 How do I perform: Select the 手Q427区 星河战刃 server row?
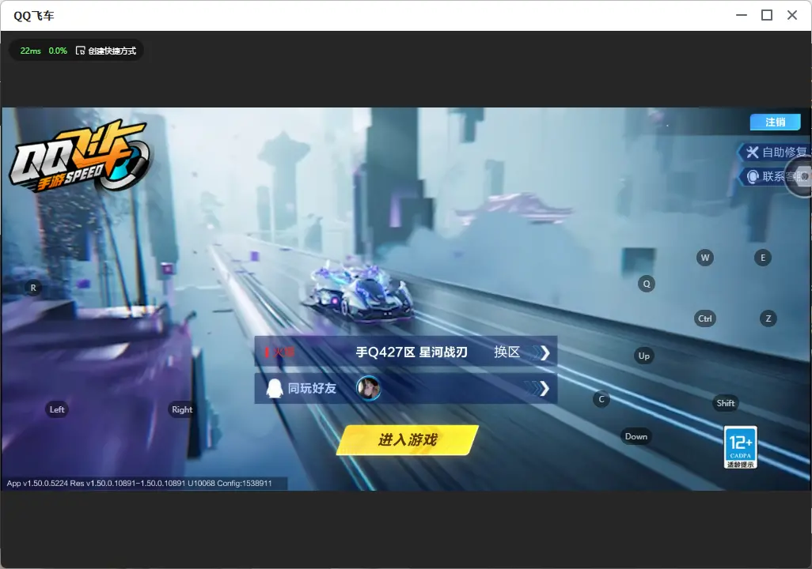coord(405,352)
